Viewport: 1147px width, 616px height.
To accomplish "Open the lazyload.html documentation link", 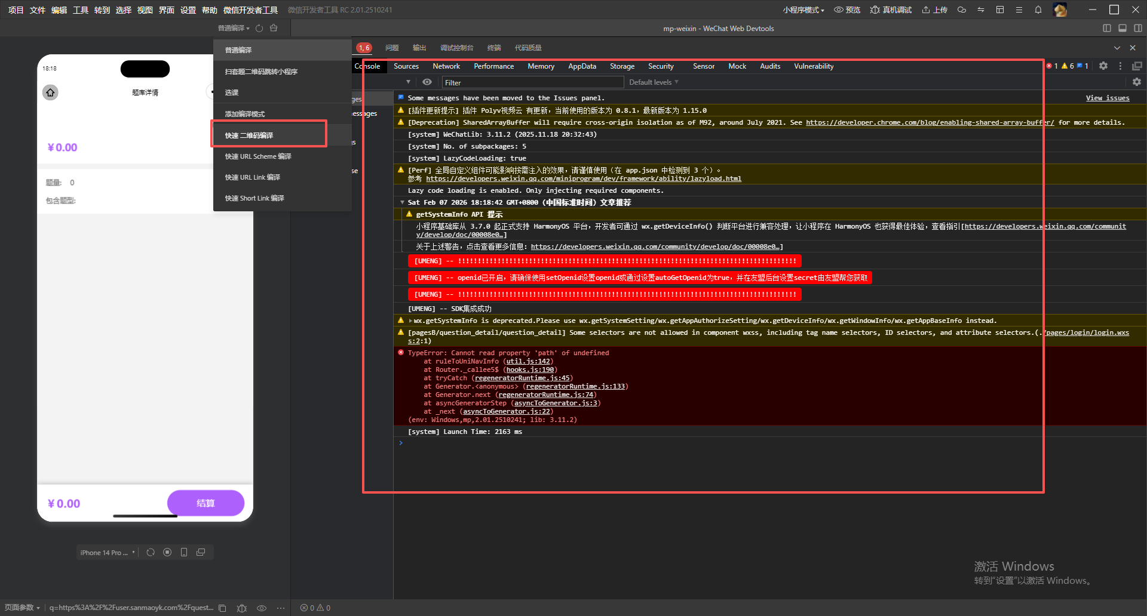I will 584,178.
